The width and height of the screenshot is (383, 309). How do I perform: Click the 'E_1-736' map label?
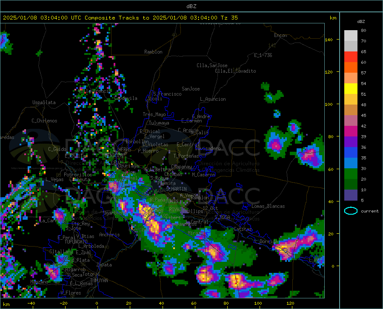click(x=263, y=55)
